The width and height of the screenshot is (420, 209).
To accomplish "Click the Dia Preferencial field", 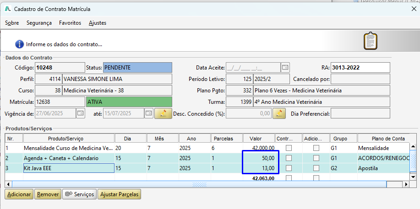I will pos(360,113).
